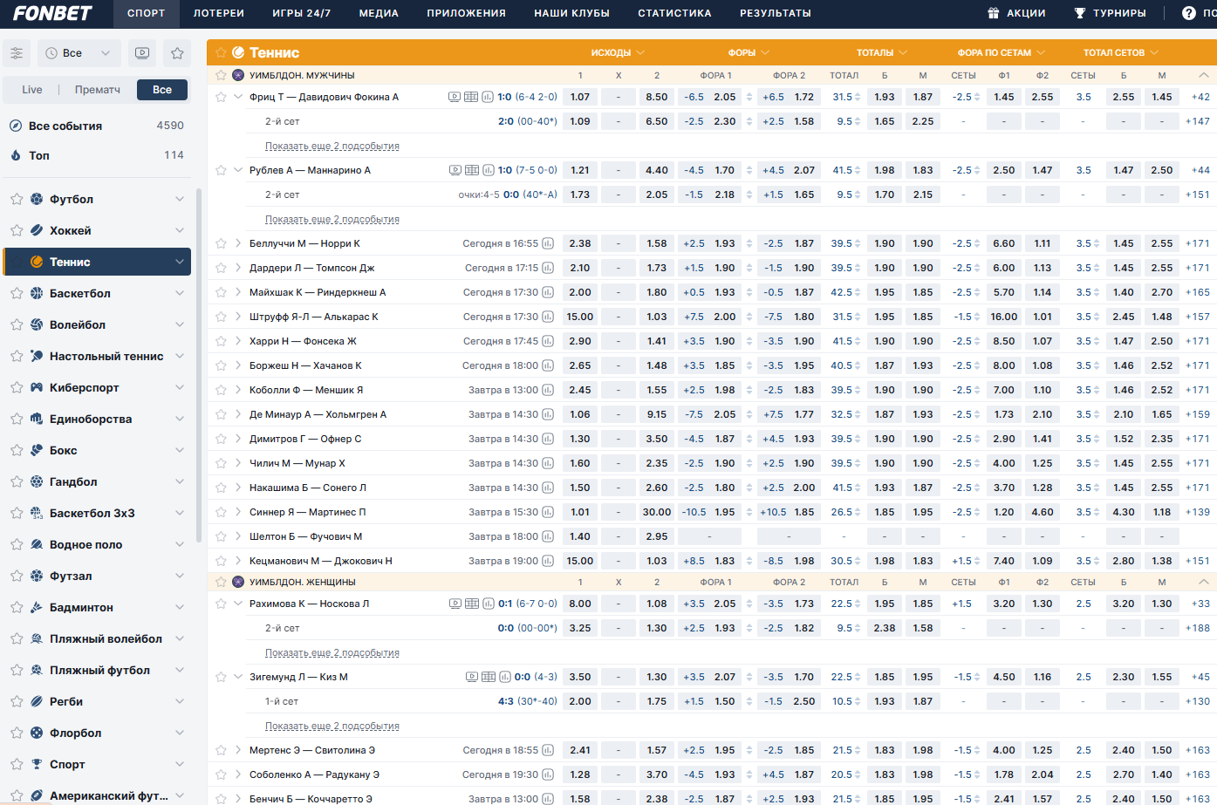Favorite match Фриц Т — Давидович Фокина А
The width and height of the screenshot is (1217, 805).
[221, 97]
